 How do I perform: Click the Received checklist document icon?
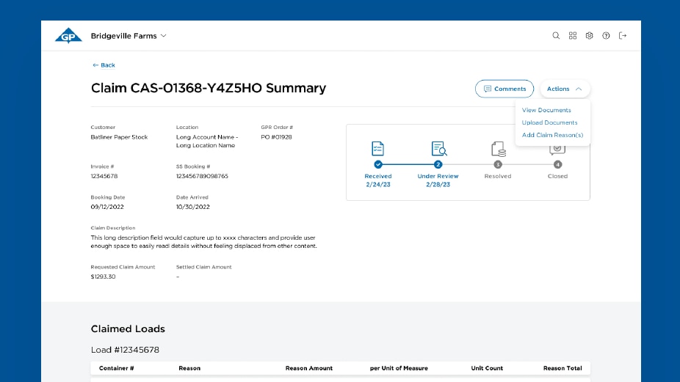point(377,149)
